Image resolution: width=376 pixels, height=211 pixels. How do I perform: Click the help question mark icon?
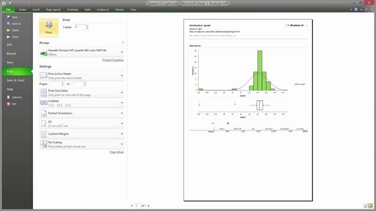pyautogui.click(x=356, y=9)
